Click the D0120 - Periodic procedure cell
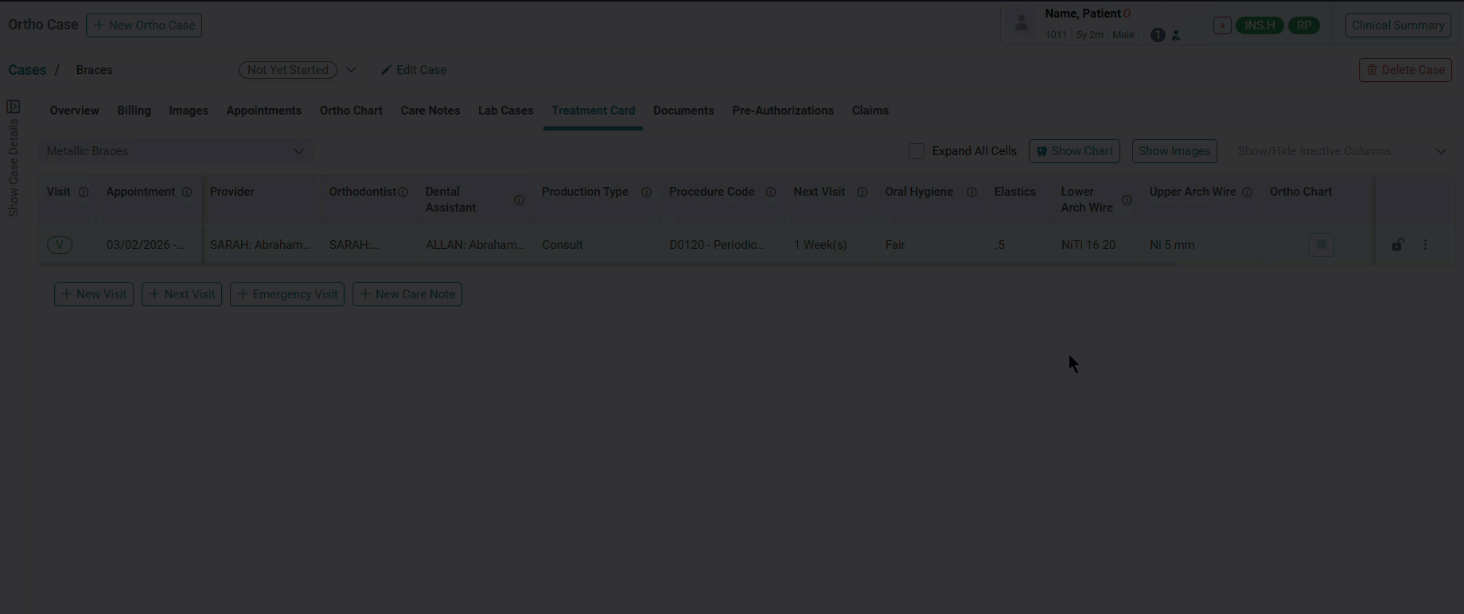The image size is (1464, 614). (723, 245)
